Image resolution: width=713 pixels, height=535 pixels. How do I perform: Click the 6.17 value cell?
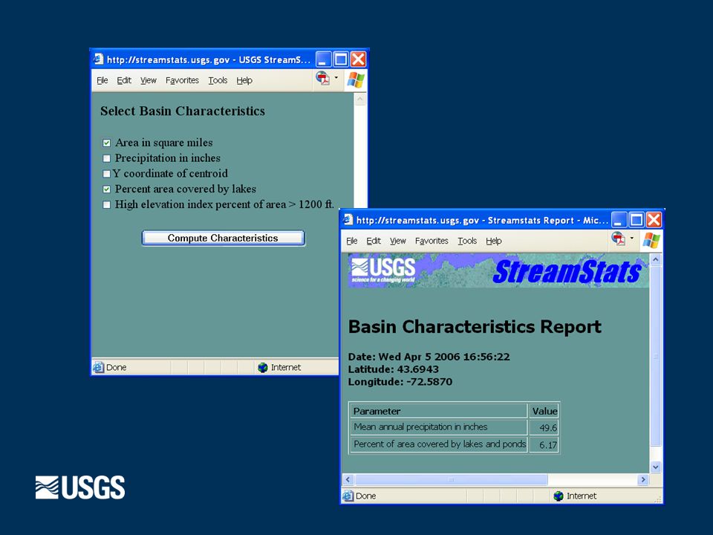coord(544,445)
